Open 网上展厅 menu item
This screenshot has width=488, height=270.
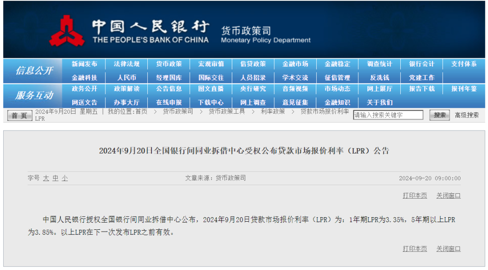point(380,89)
